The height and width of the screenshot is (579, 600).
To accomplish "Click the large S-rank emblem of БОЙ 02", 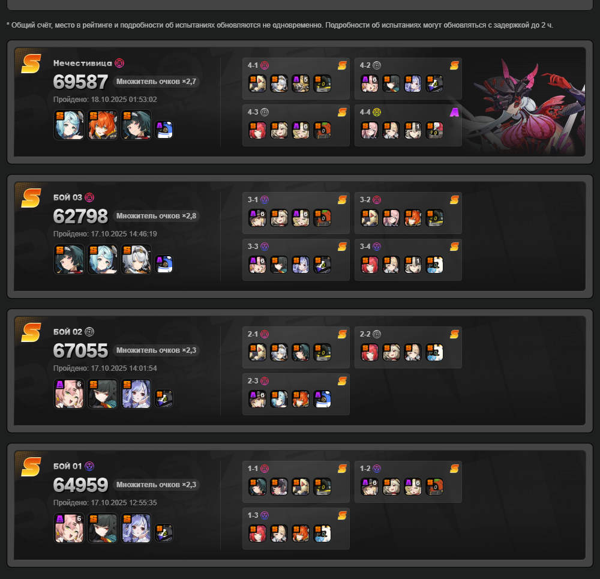I will pyautogui.click(x=31, y=332).
